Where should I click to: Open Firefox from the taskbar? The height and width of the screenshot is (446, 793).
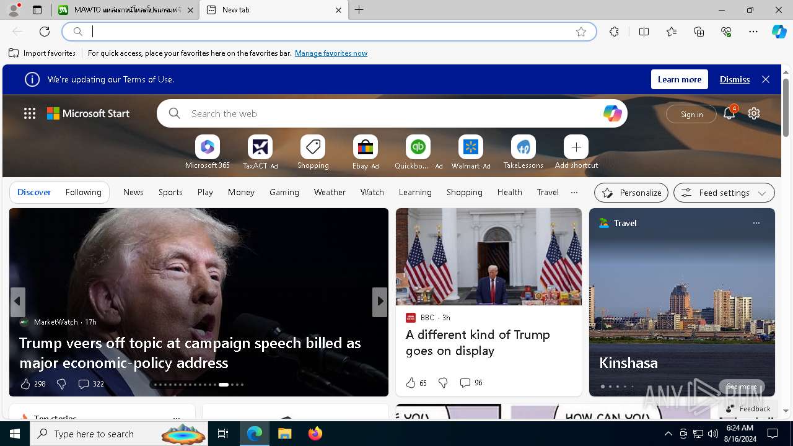pos(315,434)
